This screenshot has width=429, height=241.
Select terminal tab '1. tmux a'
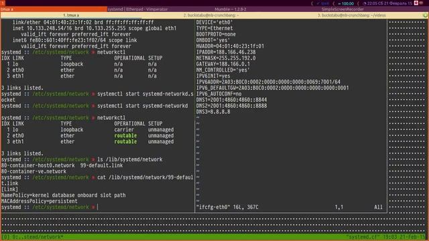pyautogui.click(x=71, y=15)
